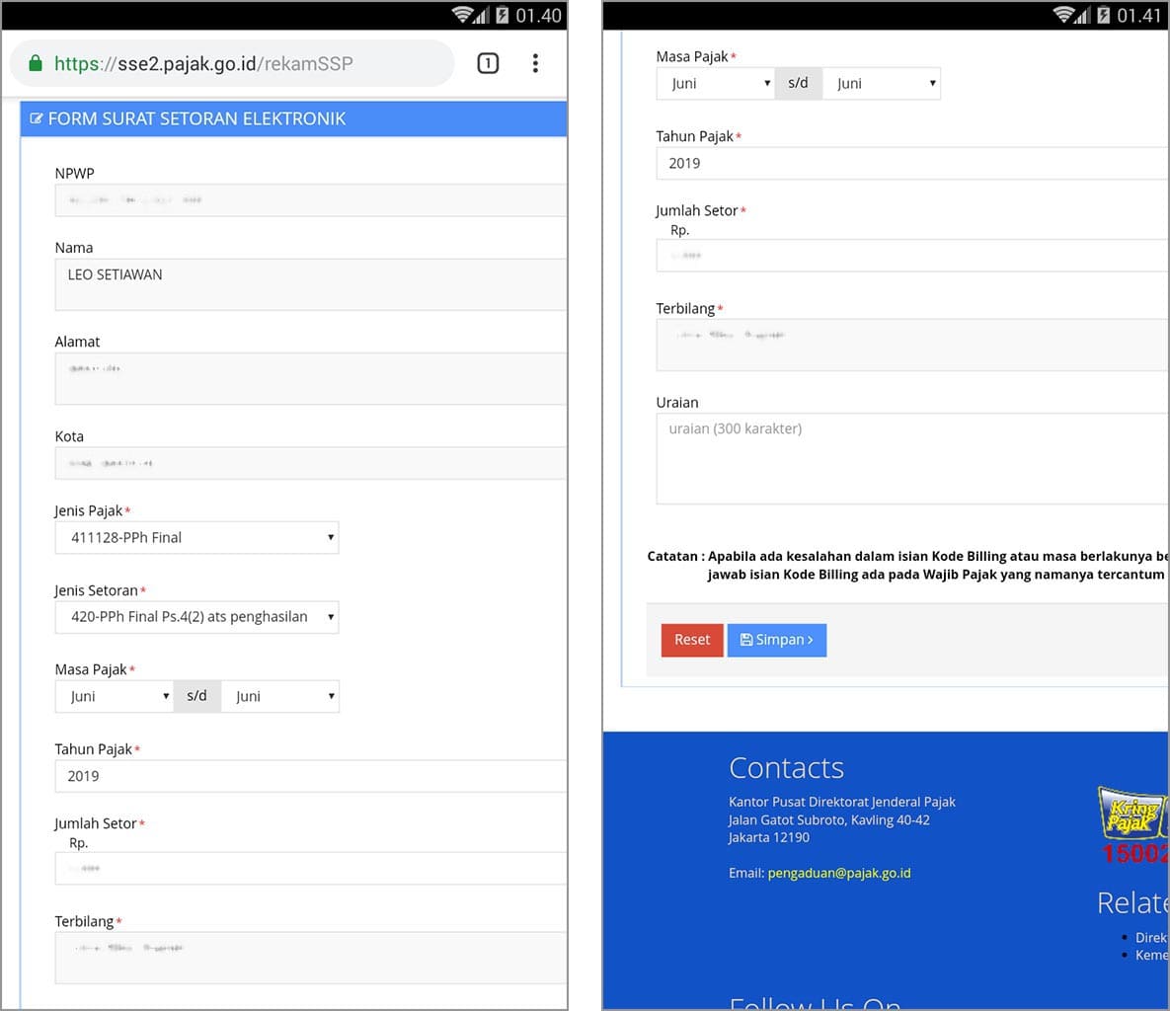The height and width of the screenshot is (1011, 1170).
Task: Tap the right screen Wi-Fi status icon
Action: click(x=1064, y=15)
